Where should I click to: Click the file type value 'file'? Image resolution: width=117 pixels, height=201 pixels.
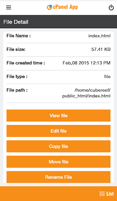pos(107,77)
